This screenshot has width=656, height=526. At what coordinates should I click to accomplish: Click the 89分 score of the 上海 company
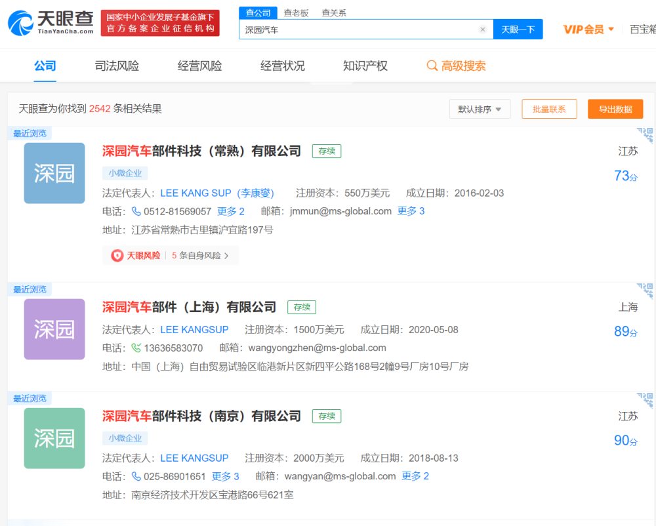[x=625, y=332]
